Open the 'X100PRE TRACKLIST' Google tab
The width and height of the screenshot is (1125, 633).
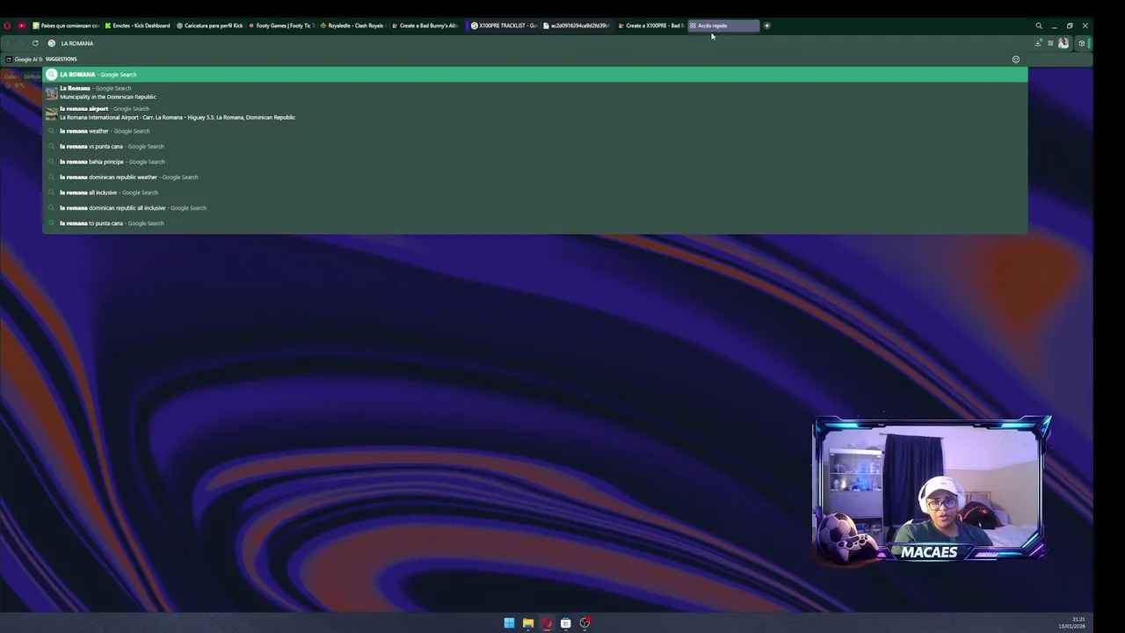coord(504,25)
